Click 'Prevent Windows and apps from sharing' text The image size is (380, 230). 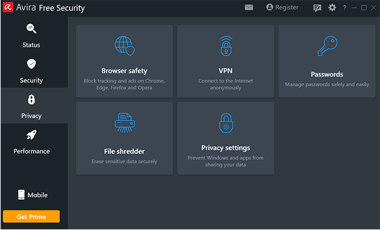[226, 161]
